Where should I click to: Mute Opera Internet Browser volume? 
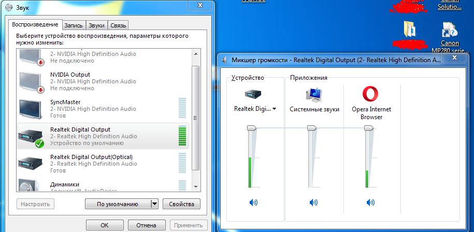pos(370,202)
